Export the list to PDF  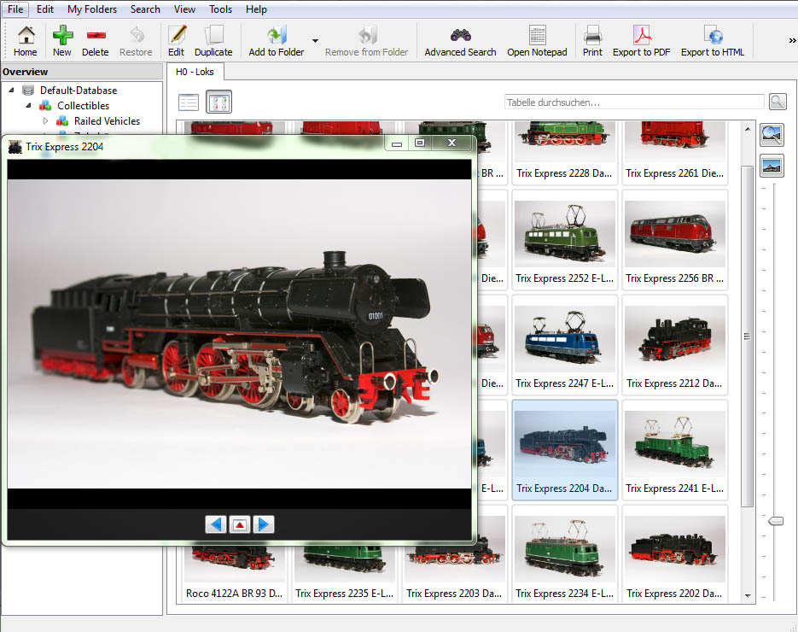[641, 41]
